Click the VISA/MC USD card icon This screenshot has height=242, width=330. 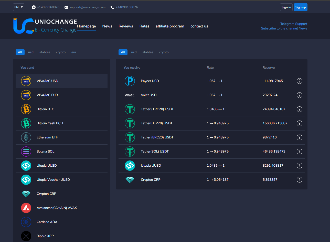coord(26,81)
